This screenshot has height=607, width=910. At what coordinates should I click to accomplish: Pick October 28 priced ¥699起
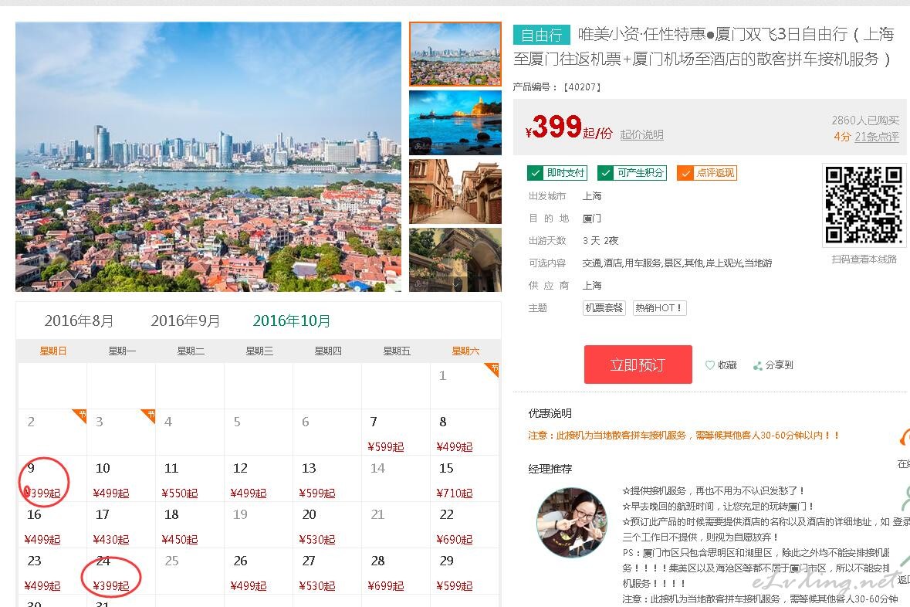396,571
